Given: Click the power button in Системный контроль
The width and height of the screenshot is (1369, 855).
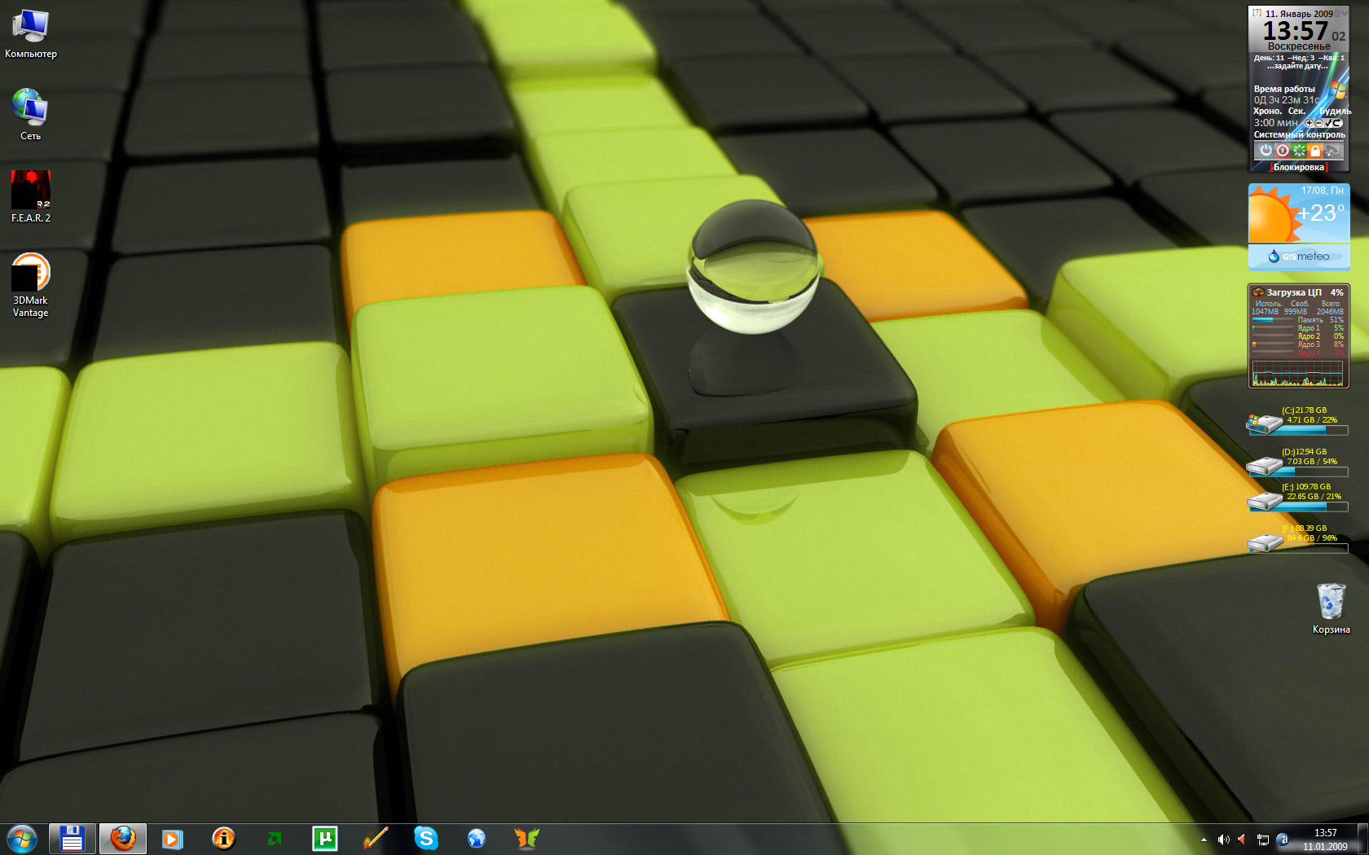Looking at the screenshot, I should pyautogui.click(x=1265, y=151).
